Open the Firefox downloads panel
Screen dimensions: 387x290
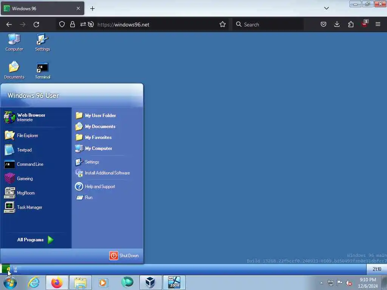point(337,25)
